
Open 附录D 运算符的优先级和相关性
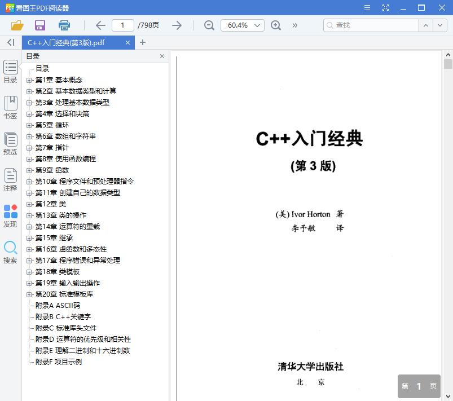point(83,339)
